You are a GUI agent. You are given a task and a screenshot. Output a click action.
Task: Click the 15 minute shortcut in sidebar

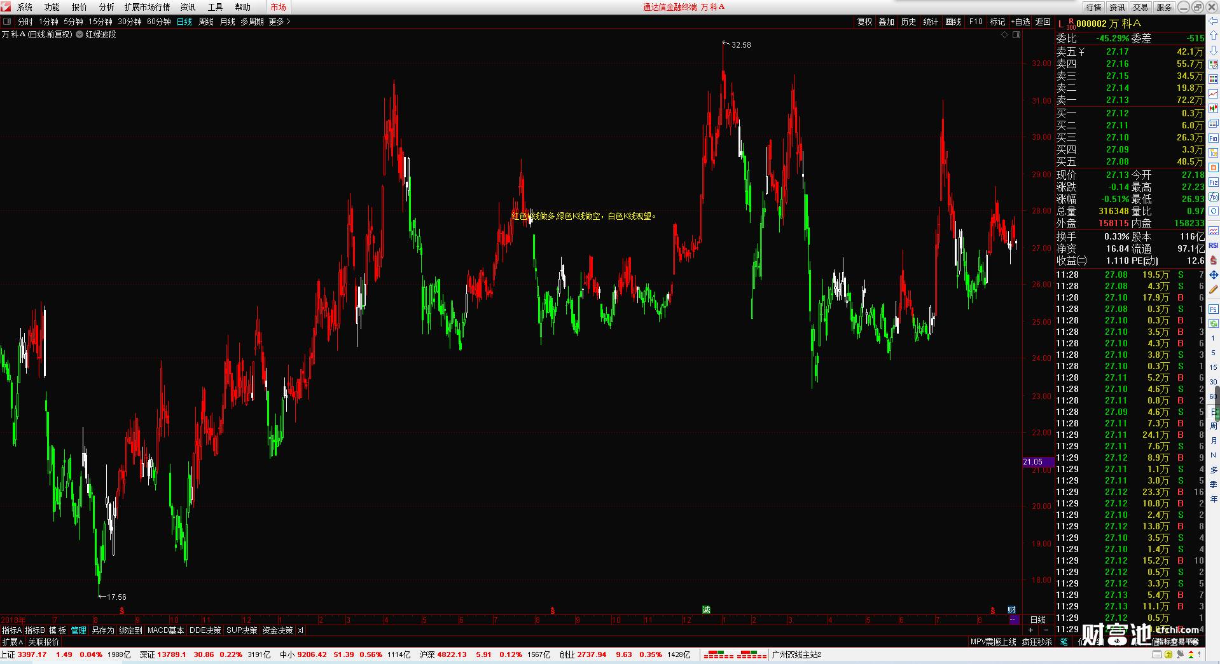coord(1214,367)
